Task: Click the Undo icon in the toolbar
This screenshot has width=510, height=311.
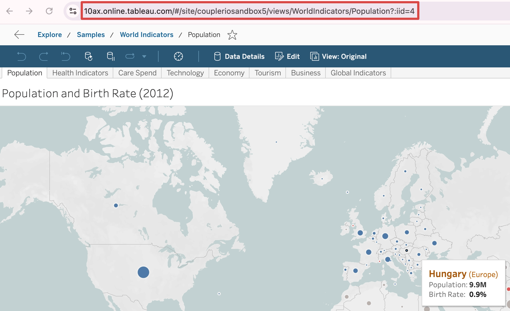Action: 22,56
